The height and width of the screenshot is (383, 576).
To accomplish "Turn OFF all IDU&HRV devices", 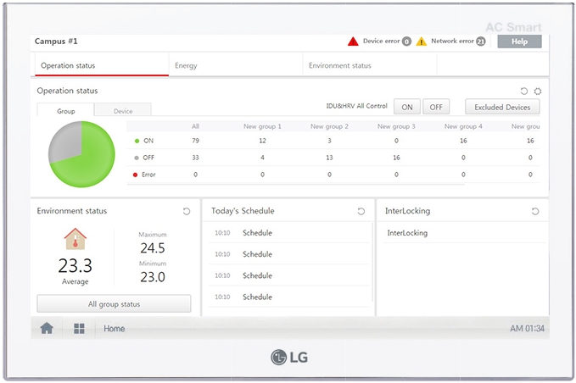I will click(436, 107).
